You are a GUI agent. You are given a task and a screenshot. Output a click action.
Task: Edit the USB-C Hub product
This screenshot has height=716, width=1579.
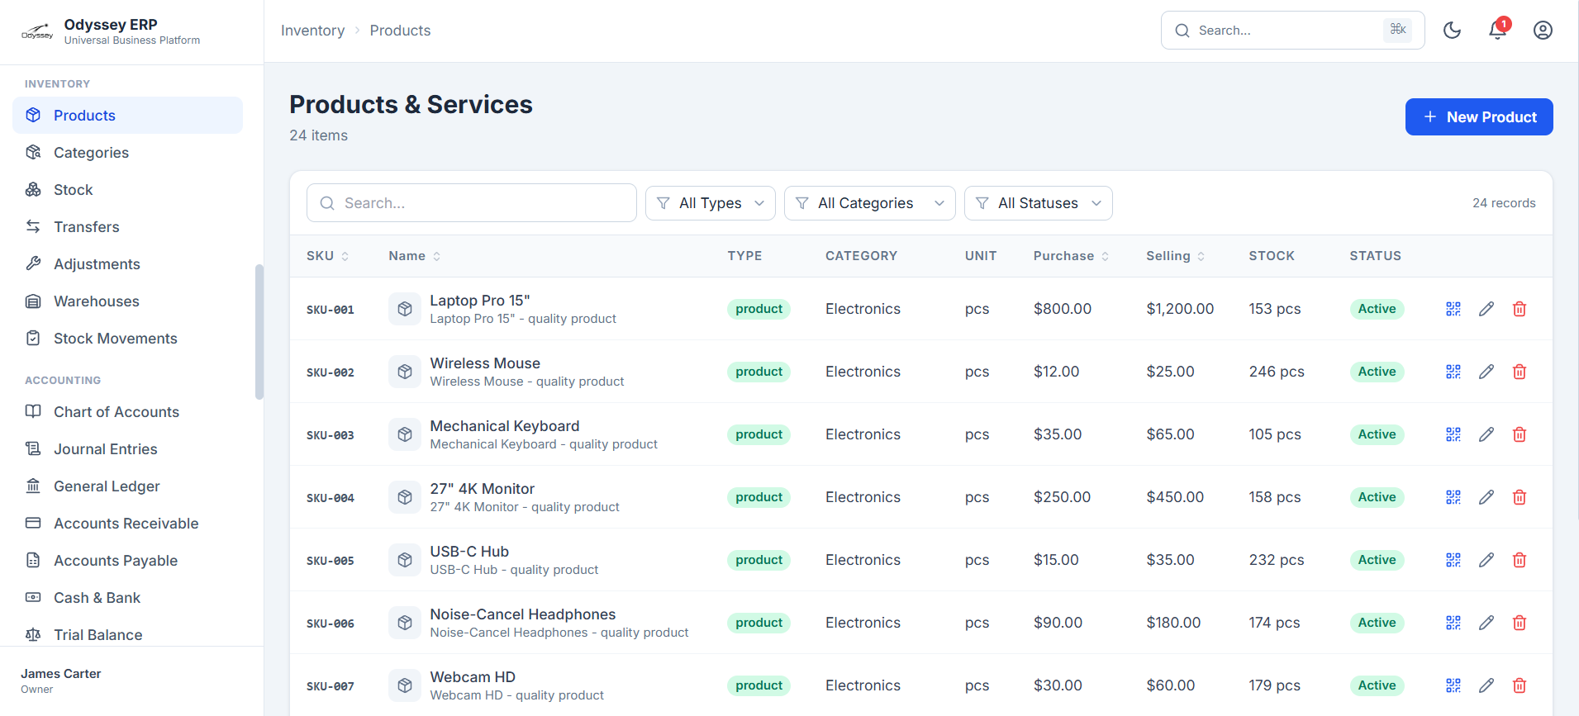[x=1486, y=560]
